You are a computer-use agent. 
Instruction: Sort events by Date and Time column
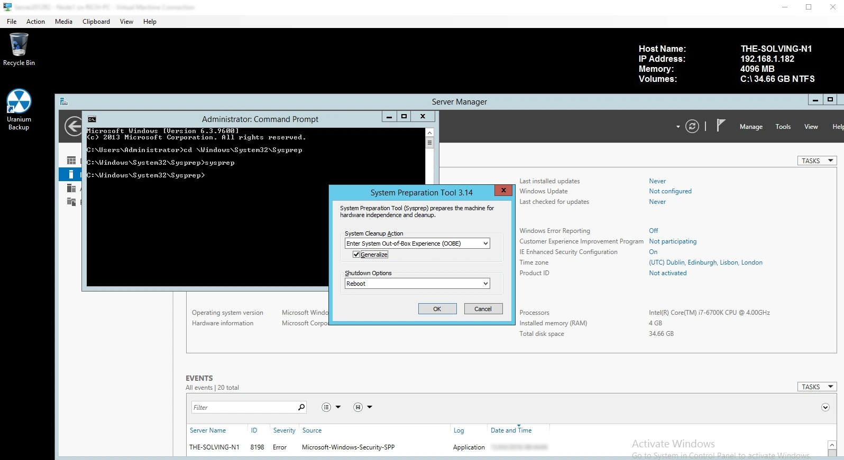pos(511,430)
